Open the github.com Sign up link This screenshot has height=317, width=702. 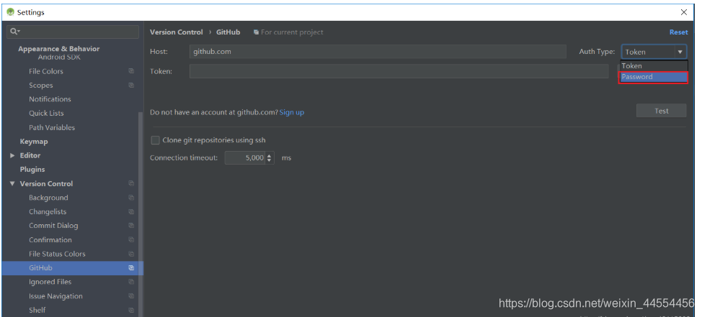[292, 113]
